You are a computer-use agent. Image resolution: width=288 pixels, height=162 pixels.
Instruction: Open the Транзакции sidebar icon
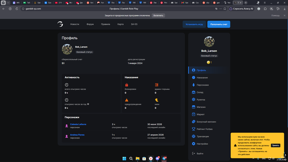(193, 136)
